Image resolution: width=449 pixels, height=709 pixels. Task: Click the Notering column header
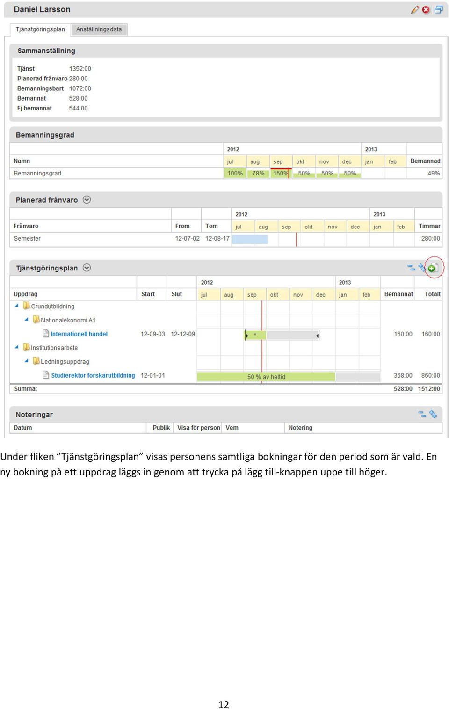pyautogui.click(x=301, y=428)
